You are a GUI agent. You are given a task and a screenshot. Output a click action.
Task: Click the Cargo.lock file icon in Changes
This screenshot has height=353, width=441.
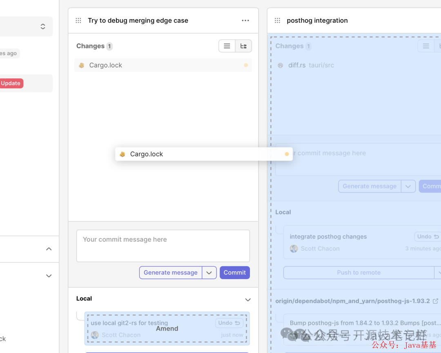[x=82, y=65]
